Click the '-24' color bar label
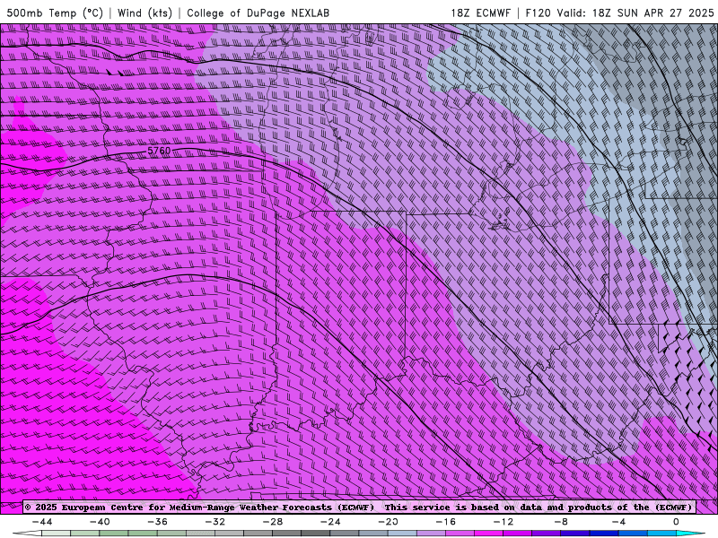718x538 pixels. tap(330, 522)
